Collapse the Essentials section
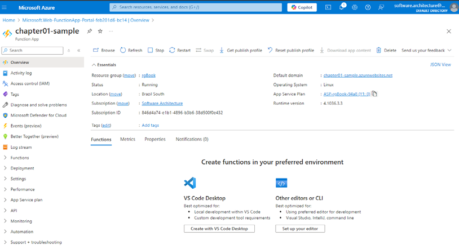This screenshot has width=459, height=249. click(104, 65)
